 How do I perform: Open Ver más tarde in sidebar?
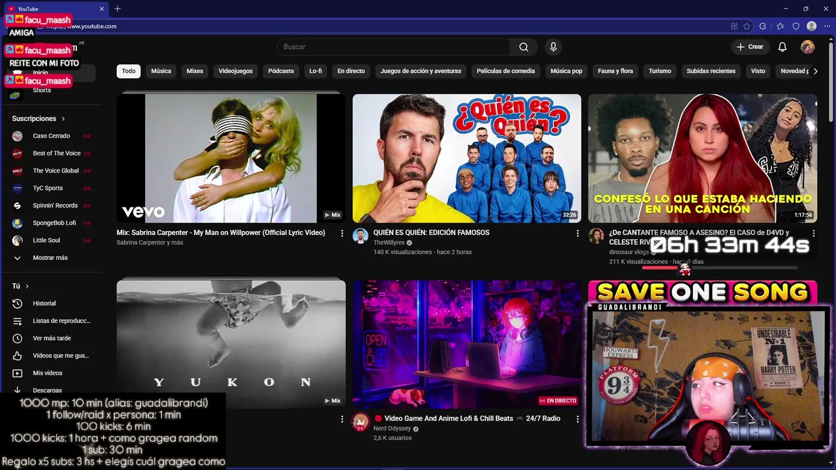click(x=51, y=338)
